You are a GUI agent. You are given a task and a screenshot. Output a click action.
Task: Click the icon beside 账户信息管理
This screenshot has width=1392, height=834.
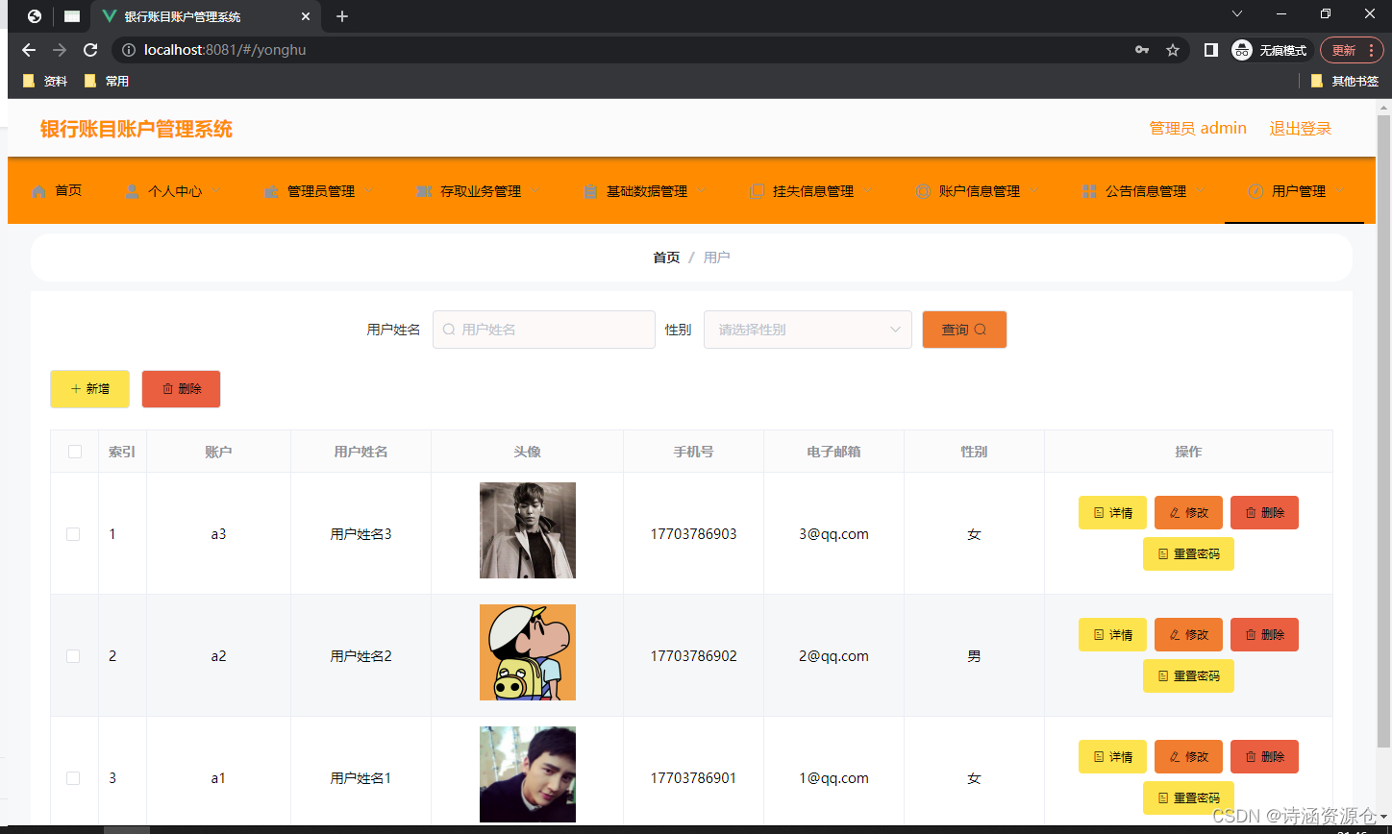(923, 191)
